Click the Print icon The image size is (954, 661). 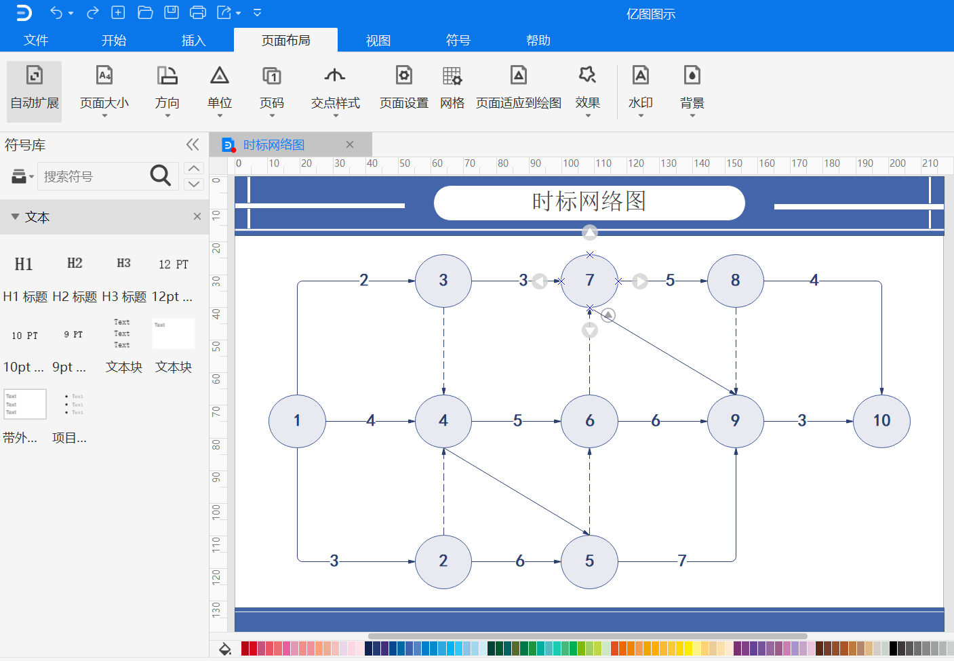tap(198, 12)
